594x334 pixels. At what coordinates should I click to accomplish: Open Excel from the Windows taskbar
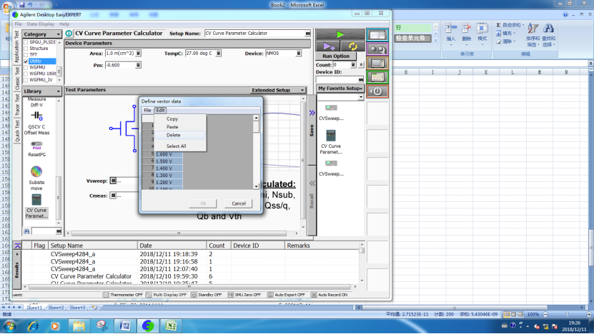170,325
